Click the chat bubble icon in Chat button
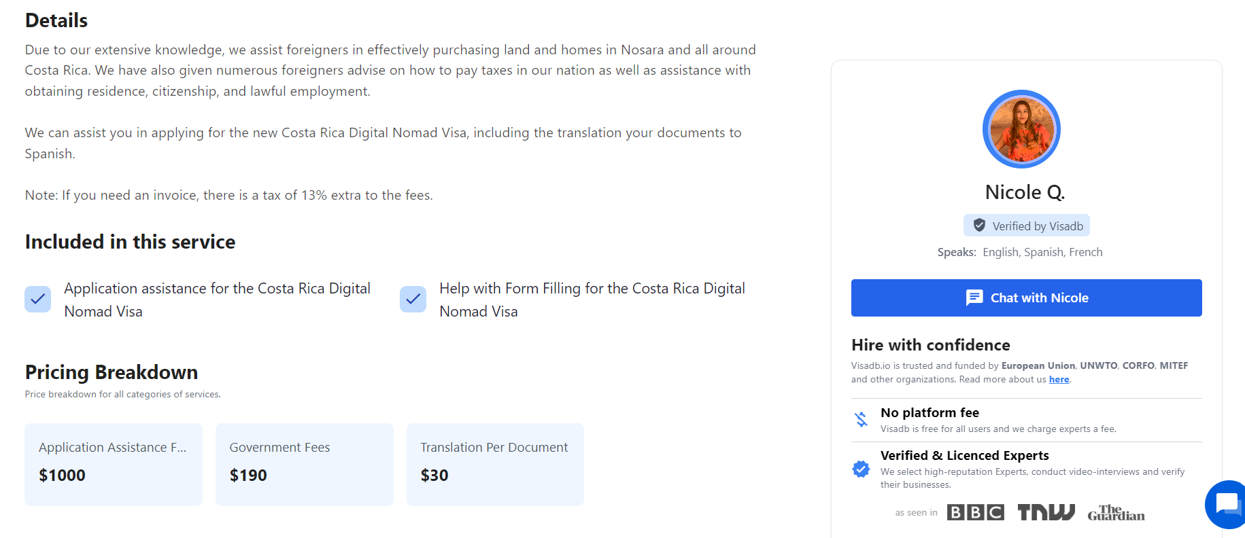The width and height of the screenshot is (1245, 538). (x=974, y=298)
